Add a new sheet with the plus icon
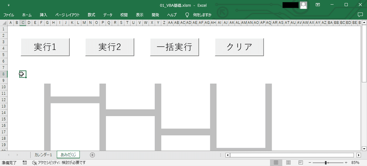Viewport: 367px width, 166px height. click(93, 155)
